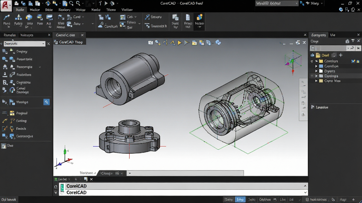Toggle the lock icon in the right panel header
Screen dimensions: 362x203
pos(347,41)
